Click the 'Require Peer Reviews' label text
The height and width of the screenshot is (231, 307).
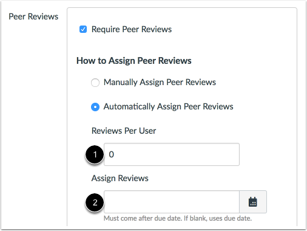tap(132, 29)
